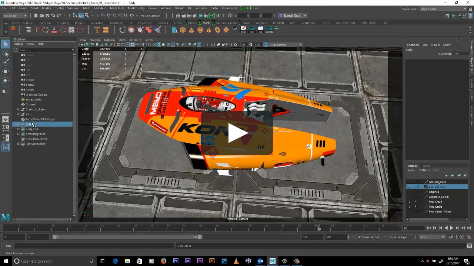Toggle the loop playback icon
474x266 pixels.
click(x=451, y=237)
